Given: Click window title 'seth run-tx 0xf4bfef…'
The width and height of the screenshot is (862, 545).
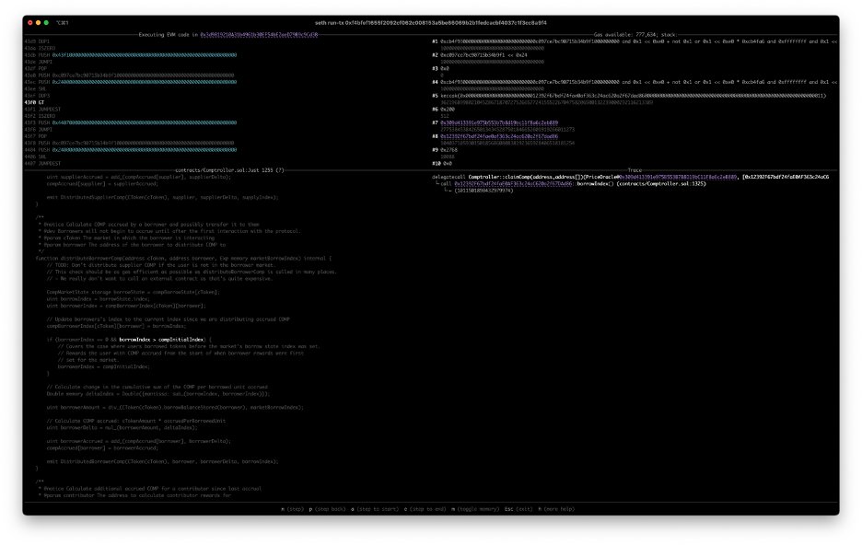Looking at the screenshot, I should coord(430,22).
